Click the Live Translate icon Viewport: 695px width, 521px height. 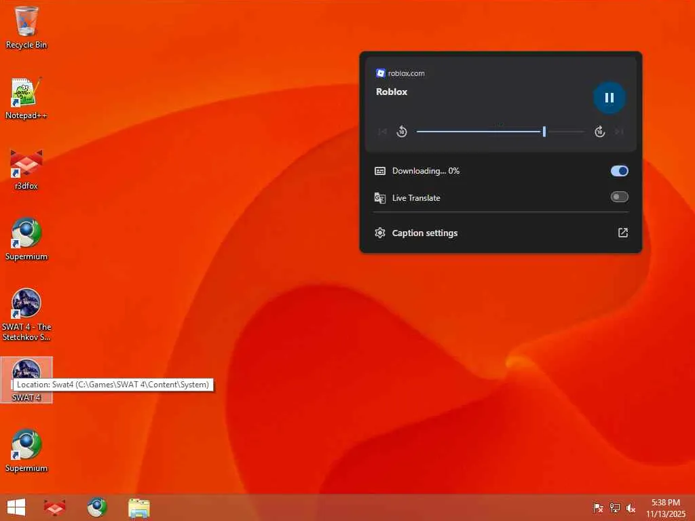(380, 198)
